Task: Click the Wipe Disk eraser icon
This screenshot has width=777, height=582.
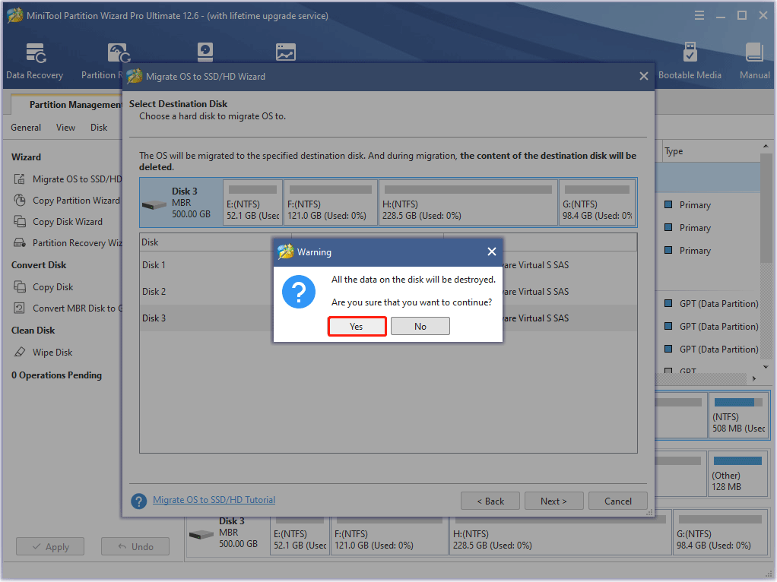Action: point(19,353)
